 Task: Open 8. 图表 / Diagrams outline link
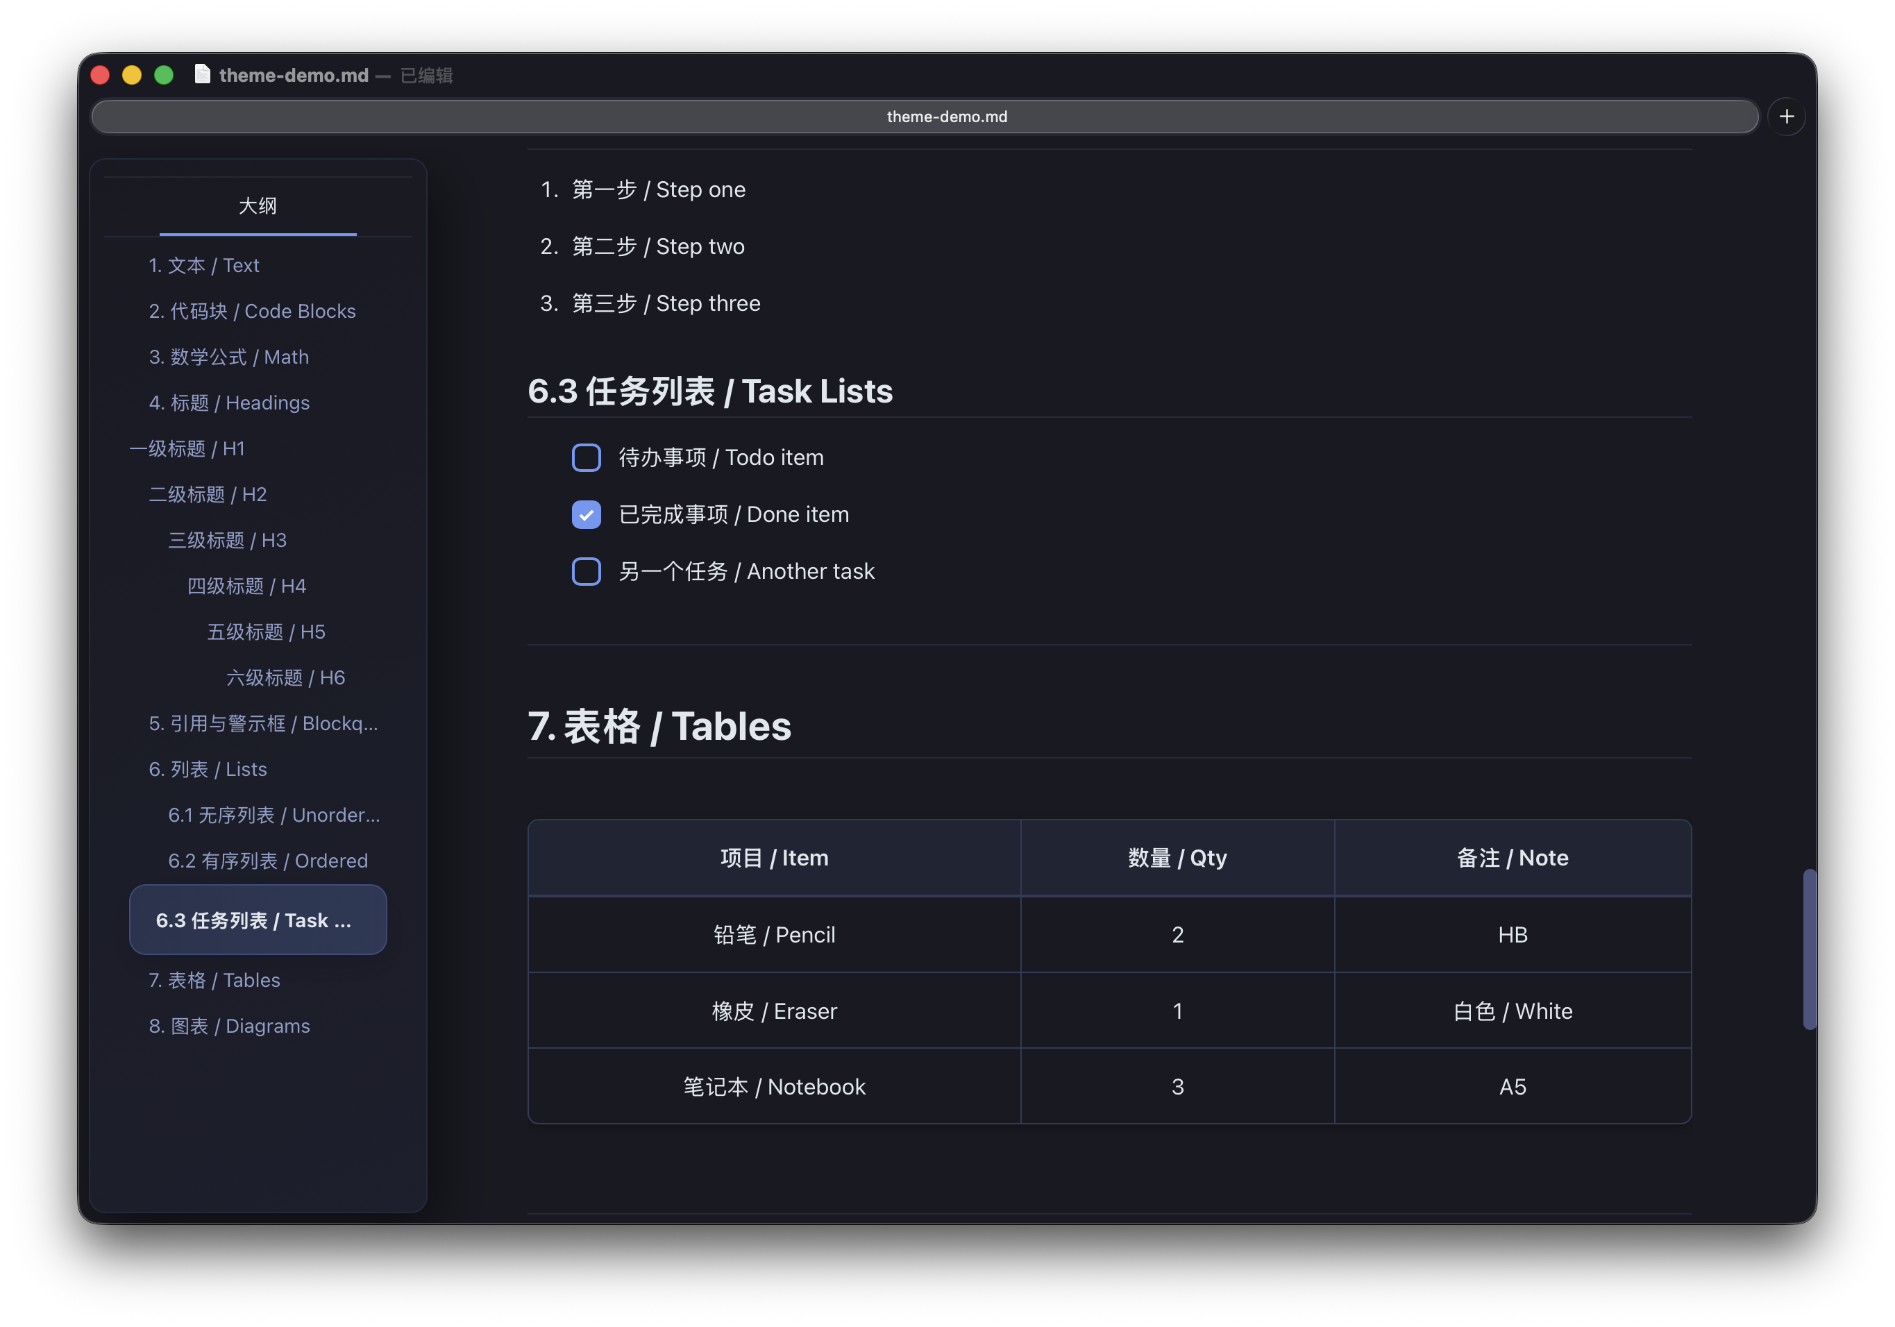[228, 1026]
